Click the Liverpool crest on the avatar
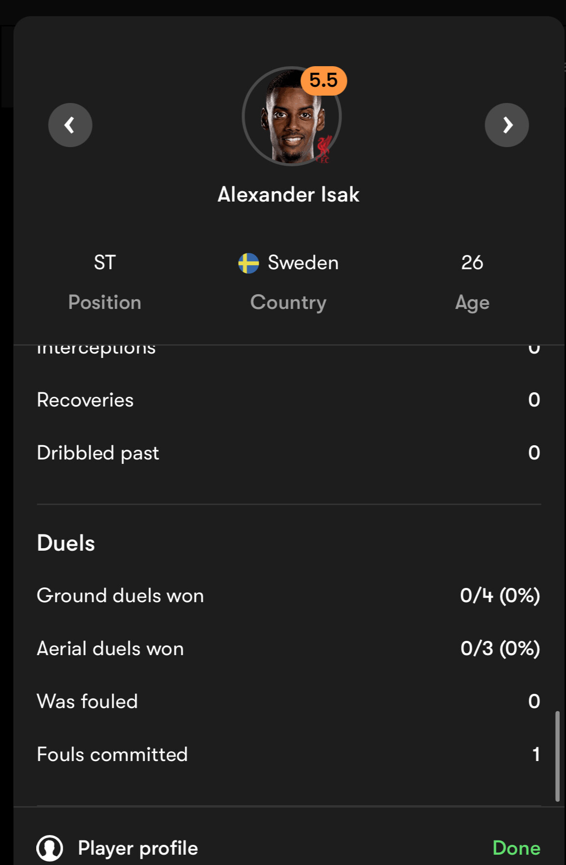The height and width of the screenshot is (865, 566). point(324,149)
